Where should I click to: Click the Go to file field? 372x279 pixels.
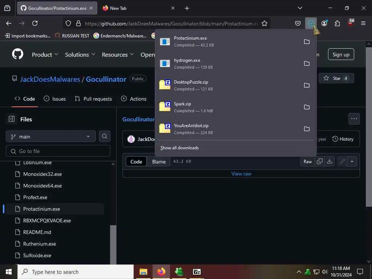click(x=58, y=151)
